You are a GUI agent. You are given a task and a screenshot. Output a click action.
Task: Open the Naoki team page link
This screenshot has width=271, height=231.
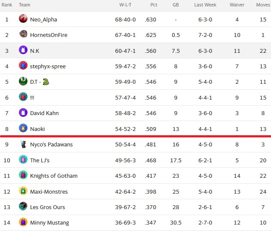point(37,129)
